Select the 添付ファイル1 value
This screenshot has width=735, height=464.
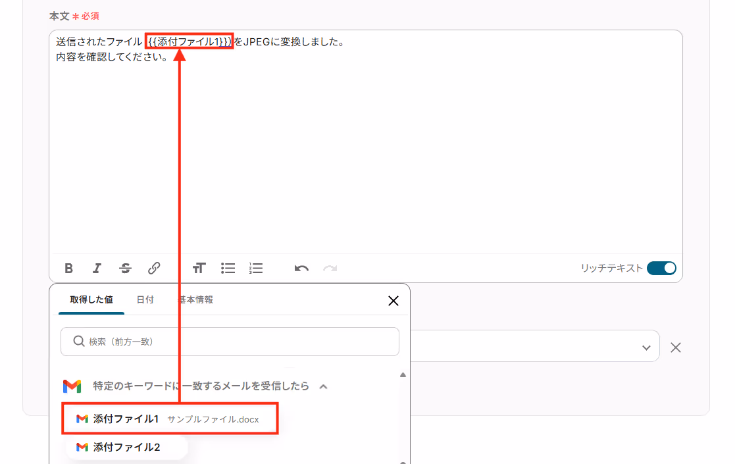pyautogui.click(x=170, y=419)
